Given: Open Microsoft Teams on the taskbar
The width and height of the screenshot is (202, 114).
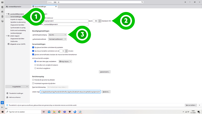Looking at the screenshot, I should [65, 112].
